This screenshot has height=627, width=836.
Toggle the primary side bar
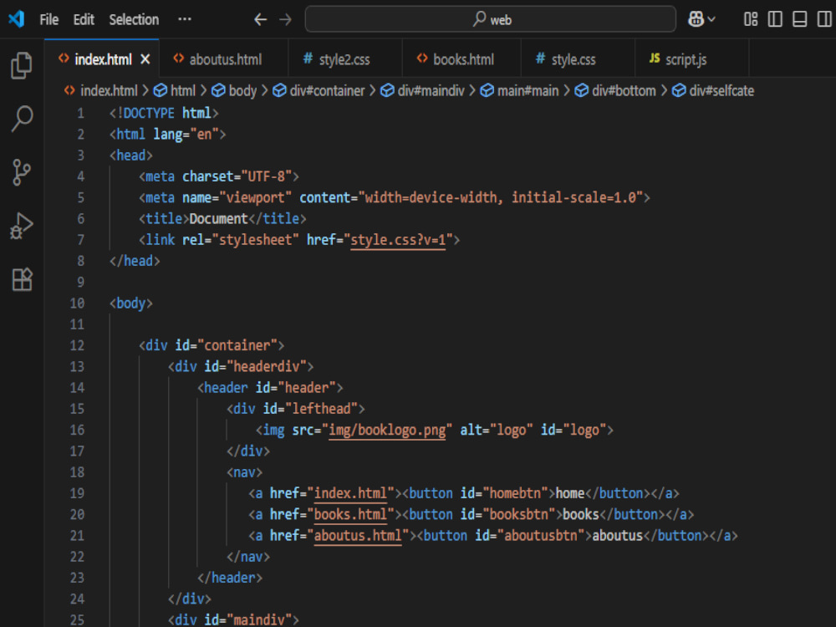pyautogui.click(x=775, y=19)
